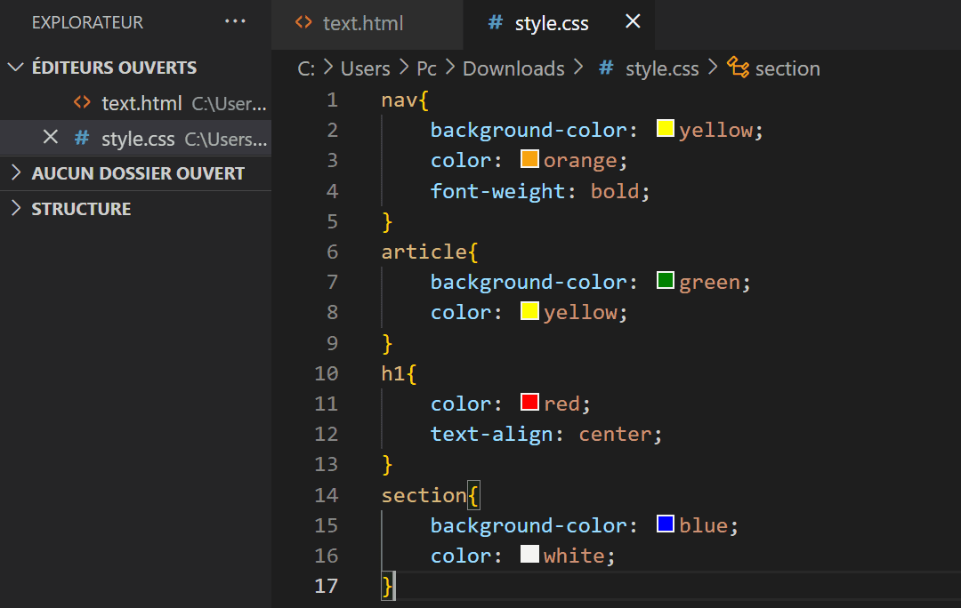Click the color property on line 16
The width and height of the screenshot is (961, 608).
click(x=461, y=556)
